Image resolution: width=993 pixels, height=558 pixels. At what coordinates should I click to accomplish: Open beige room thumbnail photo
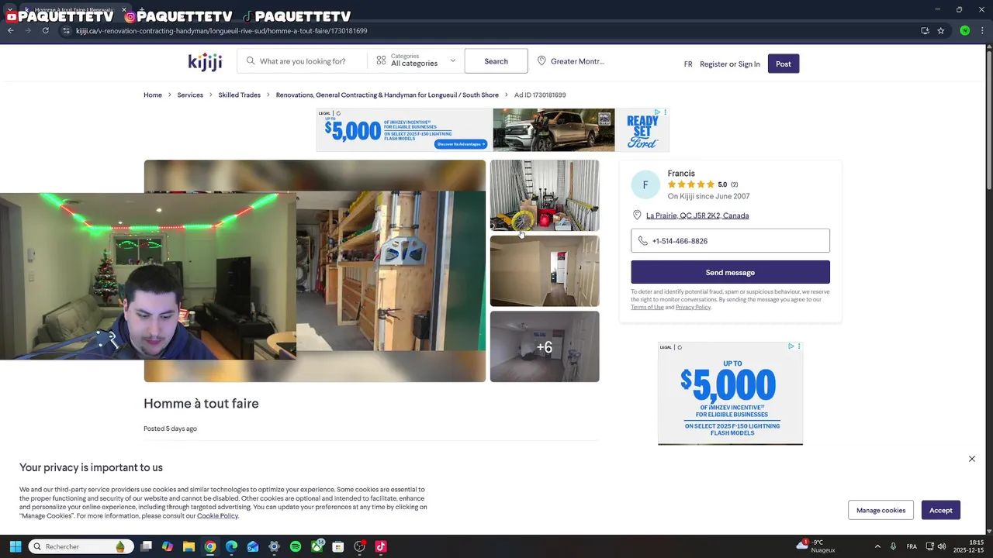point(545,270)
